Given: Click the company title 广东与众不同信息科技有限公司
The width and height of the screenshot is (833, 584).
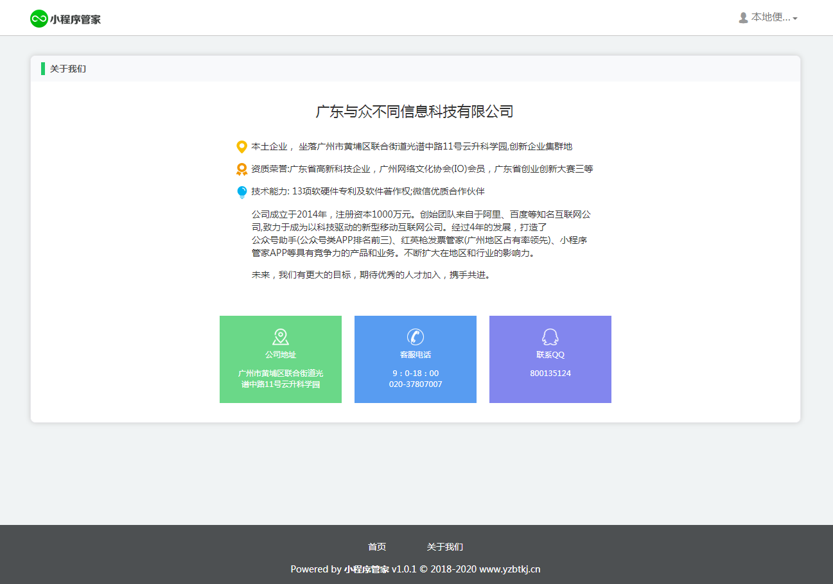Looking at the screenshot, I should pos(415,111).
